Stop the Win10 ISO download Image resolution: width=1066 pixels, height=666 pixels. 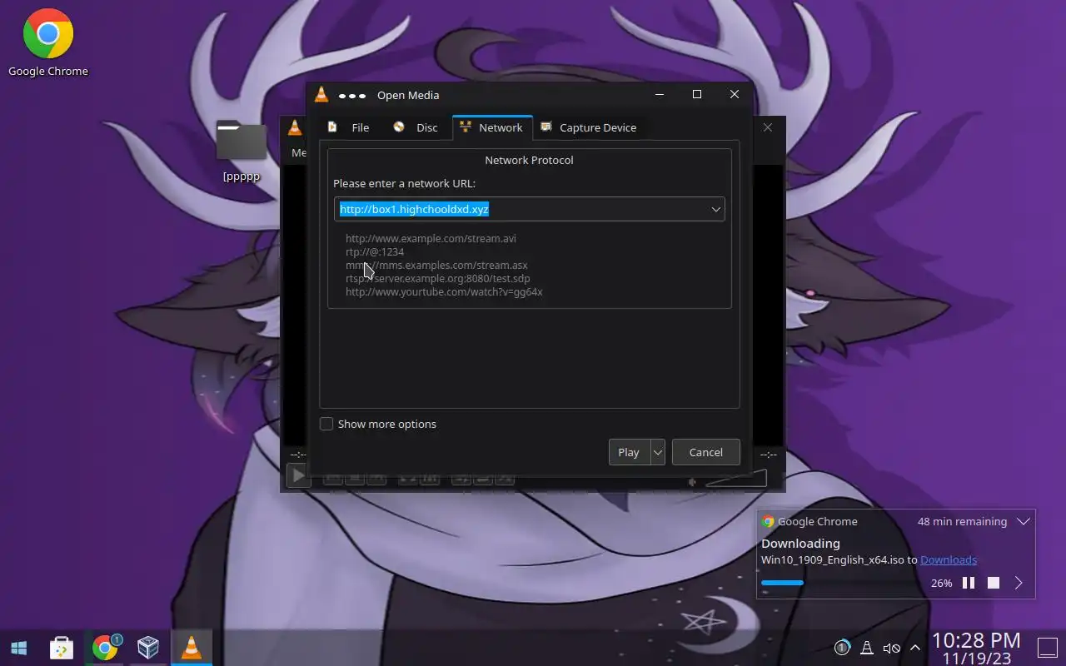click(x=994, y=583)
